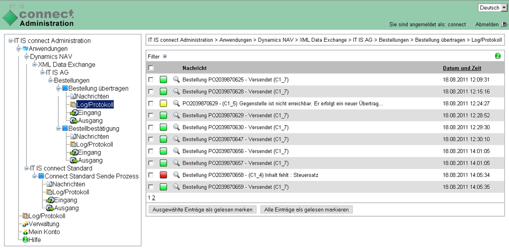Screen dimensions: 509x248
Task: Open magnifier for Bestellung PO2039870657 entry
Action: click(x=176, y=163)
